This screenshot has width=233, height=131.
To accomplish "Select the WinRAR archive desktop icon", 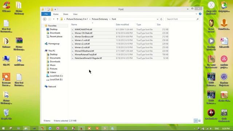I will 19,44.
